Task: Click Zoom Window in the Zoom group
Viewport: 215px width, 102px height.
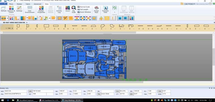Action: pos(84,12)
